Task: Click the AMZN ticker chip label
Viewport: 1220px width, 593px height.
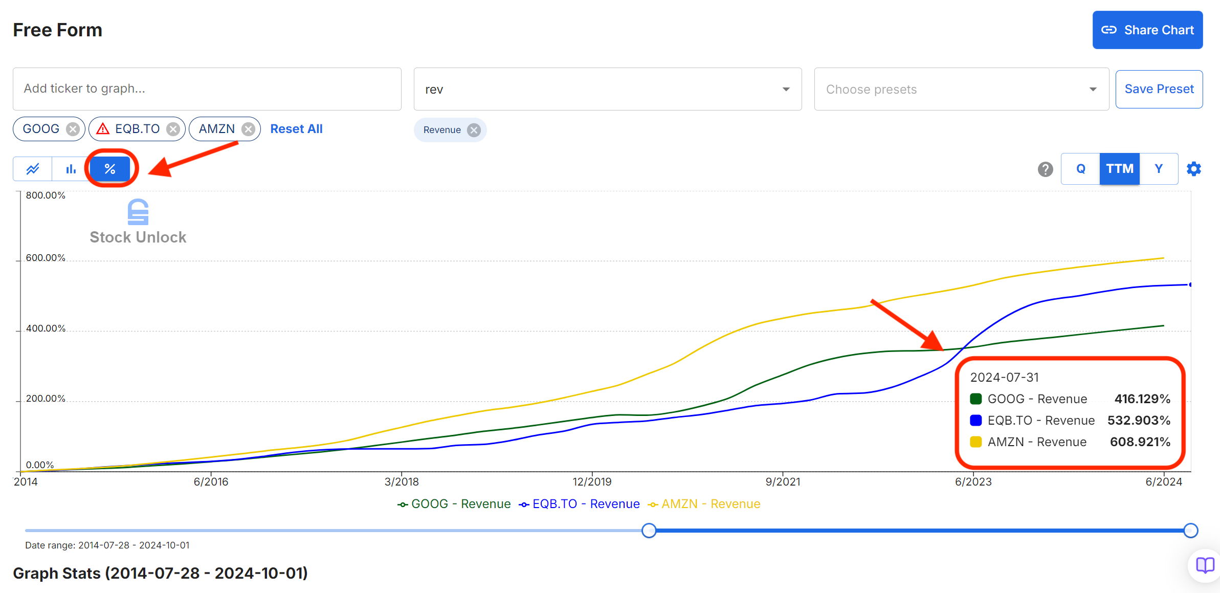Action: [x=217, y=129]
